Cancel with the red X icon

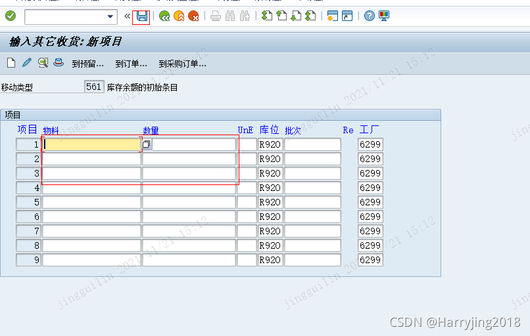pos(194,16)
